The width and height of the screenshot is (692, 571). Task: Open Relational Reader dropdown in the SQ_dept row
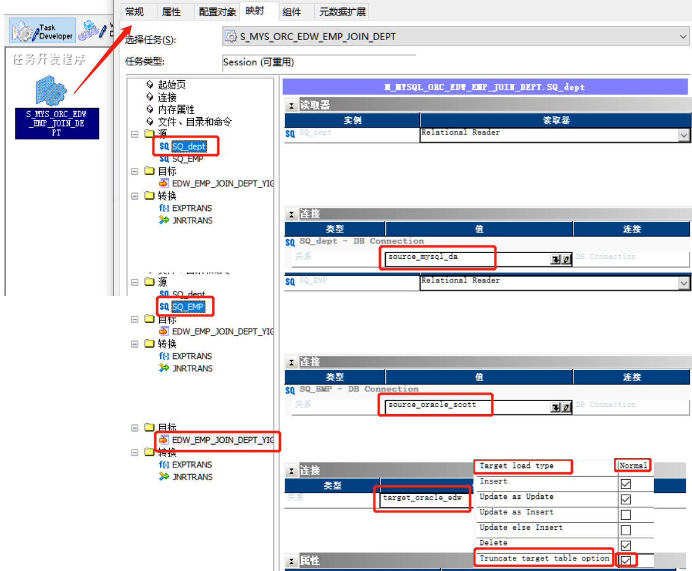[x=683, y=135]
